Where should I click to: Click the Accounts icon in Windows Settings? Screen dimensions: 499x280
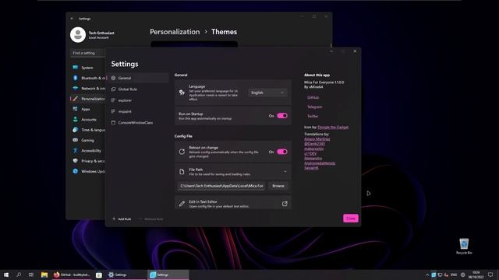tap(75, 119)
